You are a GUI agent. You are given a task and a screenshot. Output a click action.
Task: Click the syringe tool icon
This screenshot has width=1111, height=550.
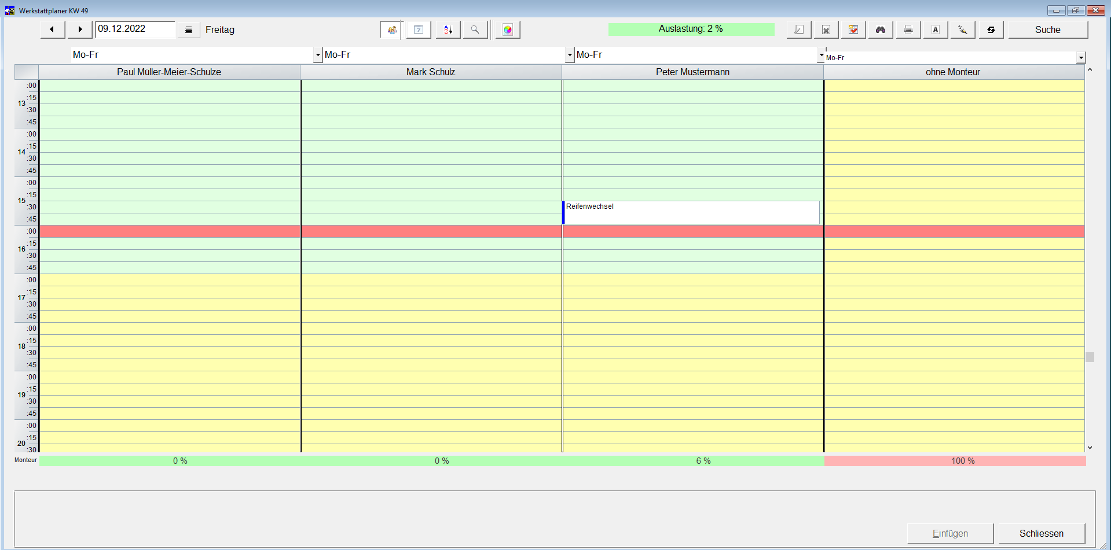tap(963, 29)
